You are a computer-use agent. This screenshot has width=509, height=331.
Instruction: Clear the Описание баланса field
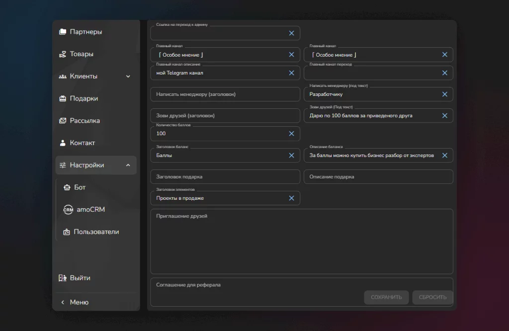(x=445, y=156)
